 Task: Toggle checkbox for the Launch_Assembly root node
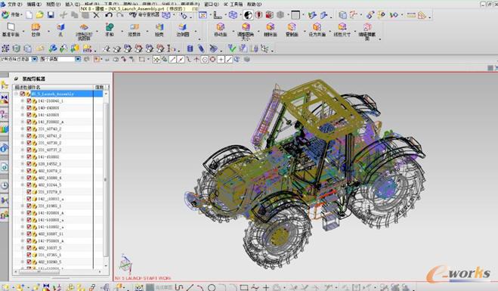point(22,94)
